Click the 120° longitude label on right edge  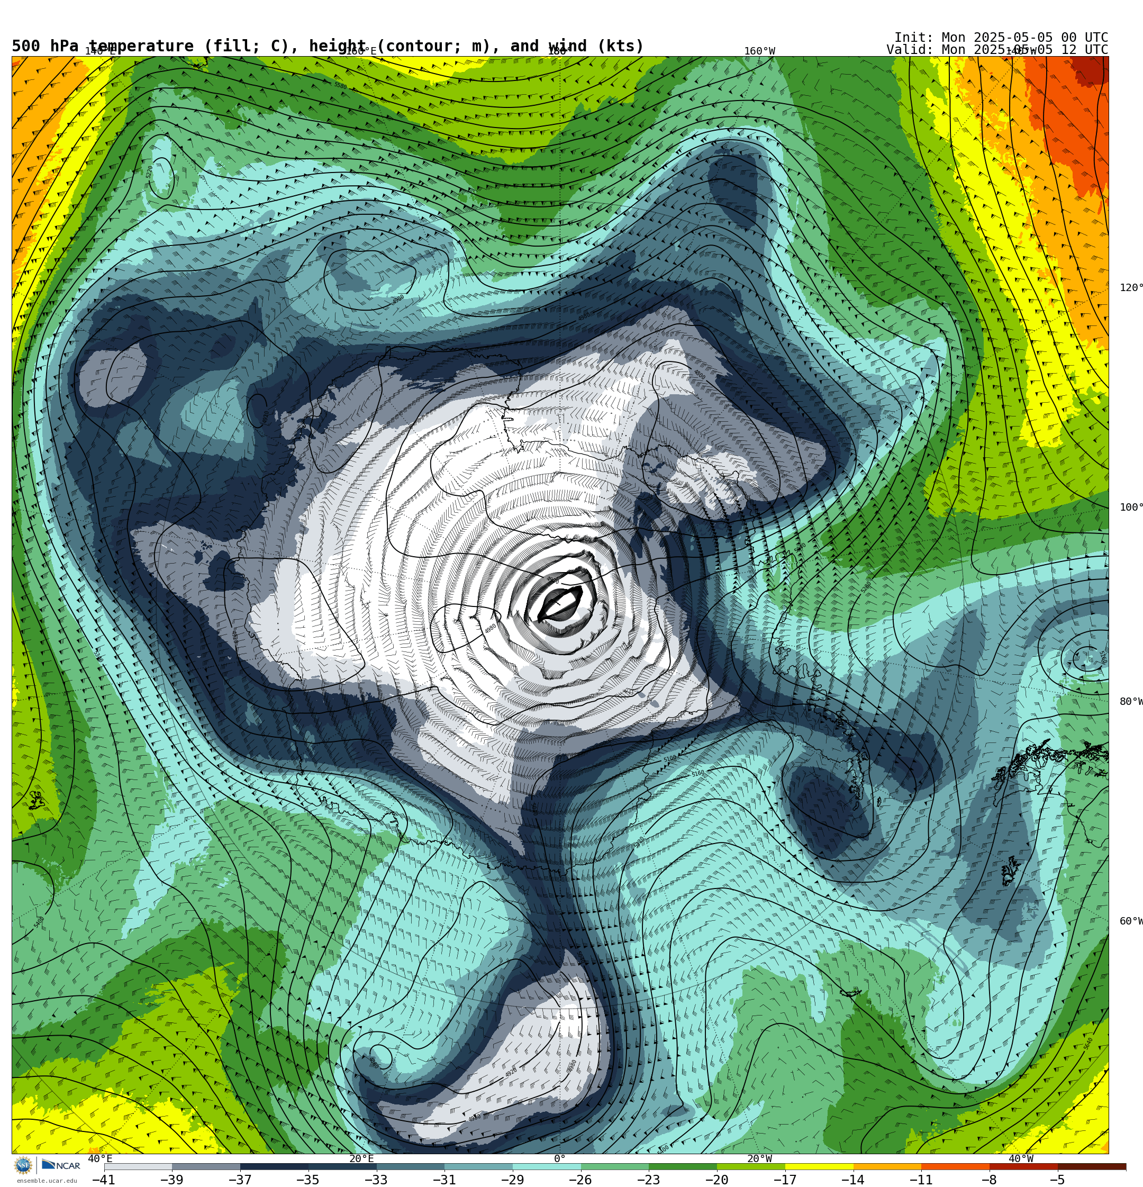tap(1131, 288)
